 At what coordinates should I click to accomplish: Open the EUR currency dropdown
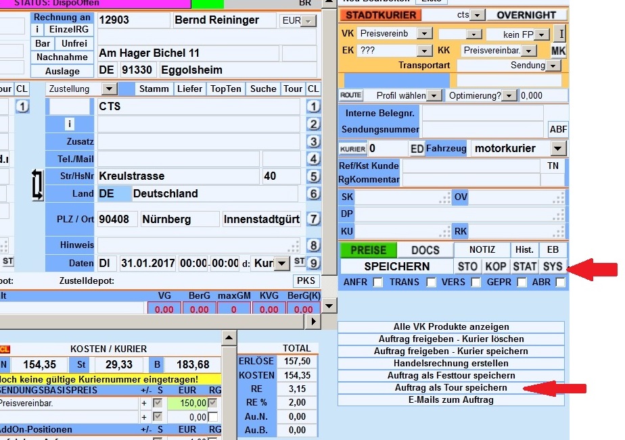pos(308,21)
